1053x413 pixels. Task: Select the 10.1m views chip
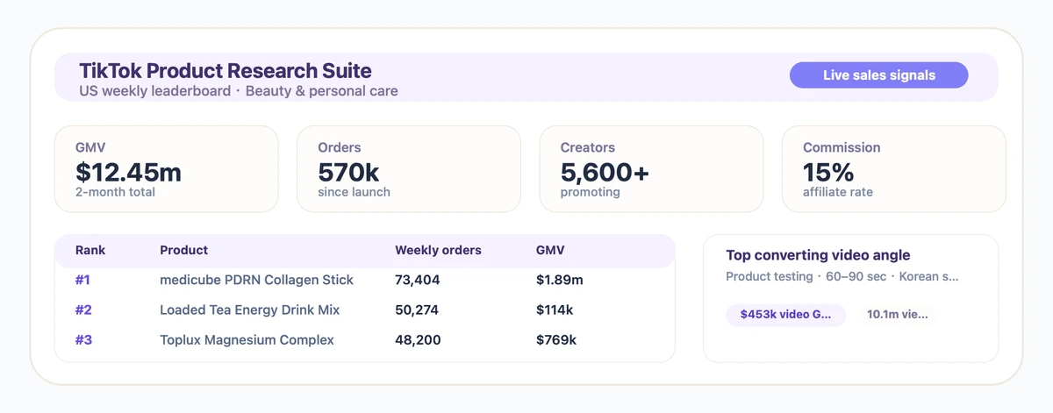[x=897, y=315]
